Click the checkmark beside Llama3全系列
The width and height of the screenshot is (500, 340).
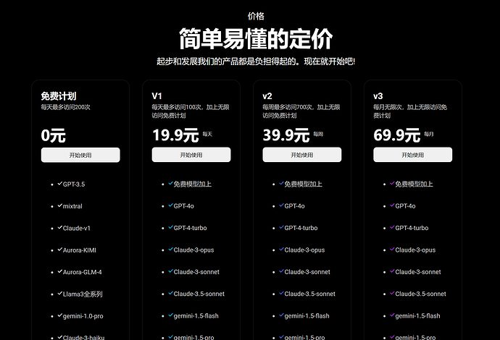[59, 293]
